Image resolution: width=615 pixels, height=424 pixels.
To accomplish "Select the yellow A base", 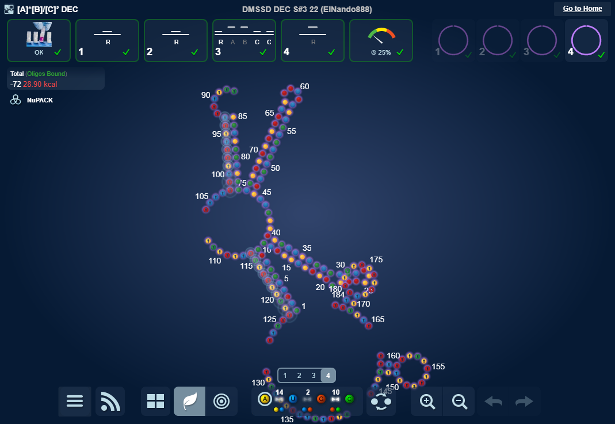I will (265, 399).
